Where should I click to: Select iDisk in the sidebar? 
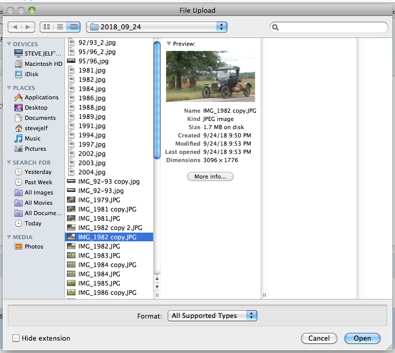click(31, 74)
